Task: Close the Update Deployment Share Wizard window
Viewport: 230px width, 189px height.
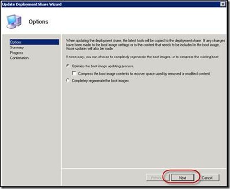Action: [x=223, y=4]
